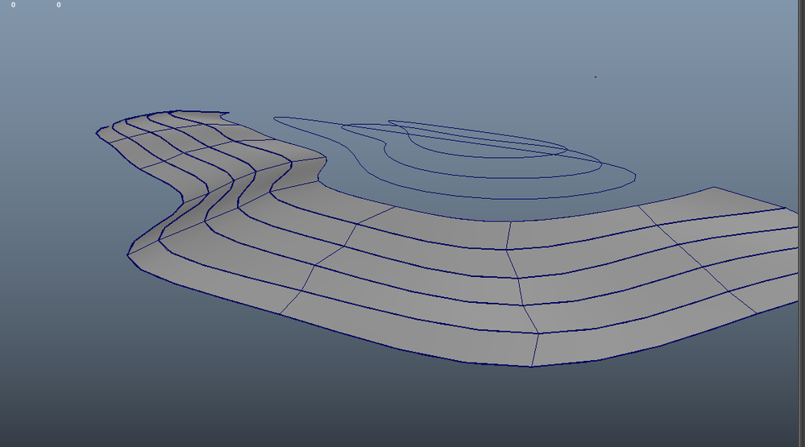Screen dimensions: 805x447
Task: Select the gray terraced polygon mesh
Action: coord(446,238)
